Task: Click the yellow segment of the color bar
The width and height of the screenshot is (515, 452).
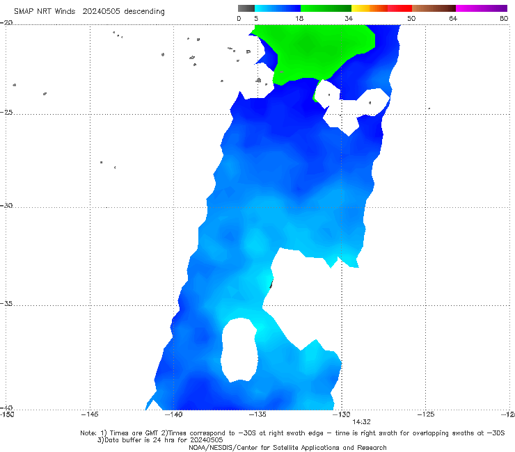Action: tap(360, 8)
